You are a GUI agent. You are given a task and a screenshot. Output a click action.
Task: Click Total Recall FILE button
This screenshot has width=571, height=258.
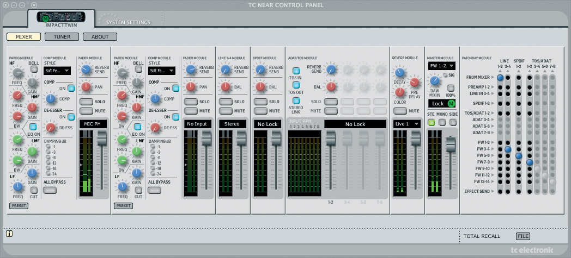pyautogui.click(x=523, y=236)
